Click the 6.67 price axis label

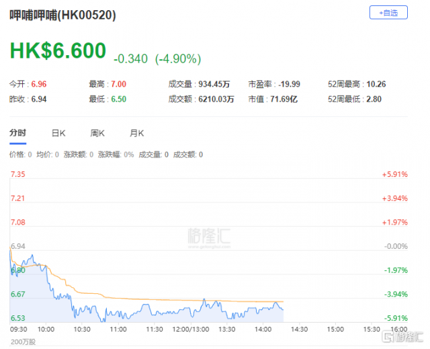pos(18,294)
